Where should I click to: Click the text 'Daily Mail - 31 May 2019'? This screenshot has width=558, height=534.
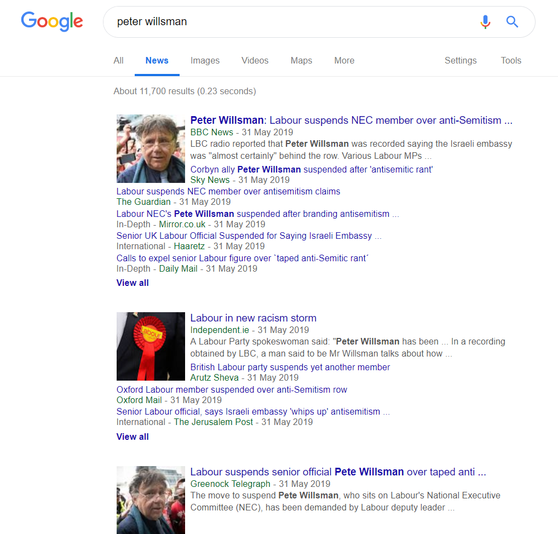click(x=208, y=269)
